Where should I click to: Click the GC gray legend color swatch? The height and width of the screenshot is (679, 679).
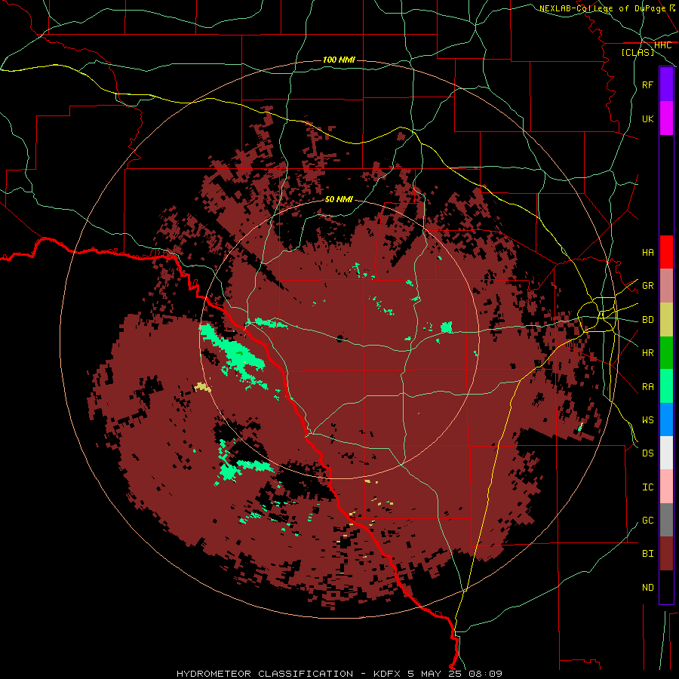666,520
